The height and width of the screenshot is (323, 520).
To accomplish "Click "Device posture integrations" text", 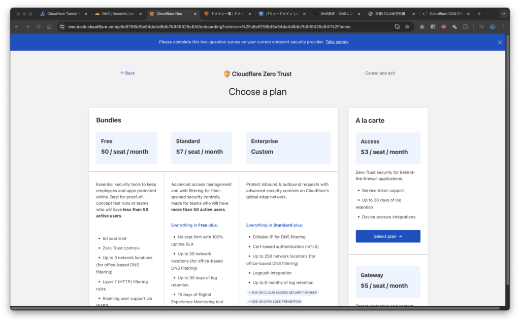I will [388, 217].
